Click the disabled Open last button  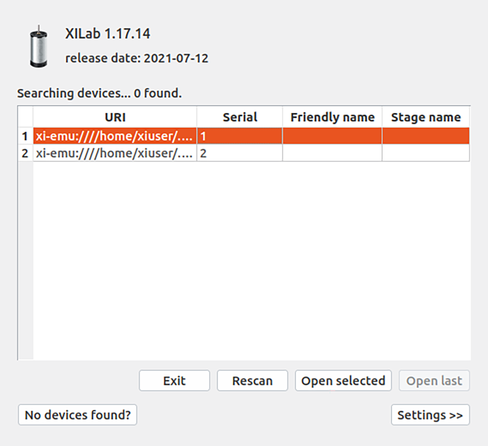pyautogui.click(x=434, y=381)
